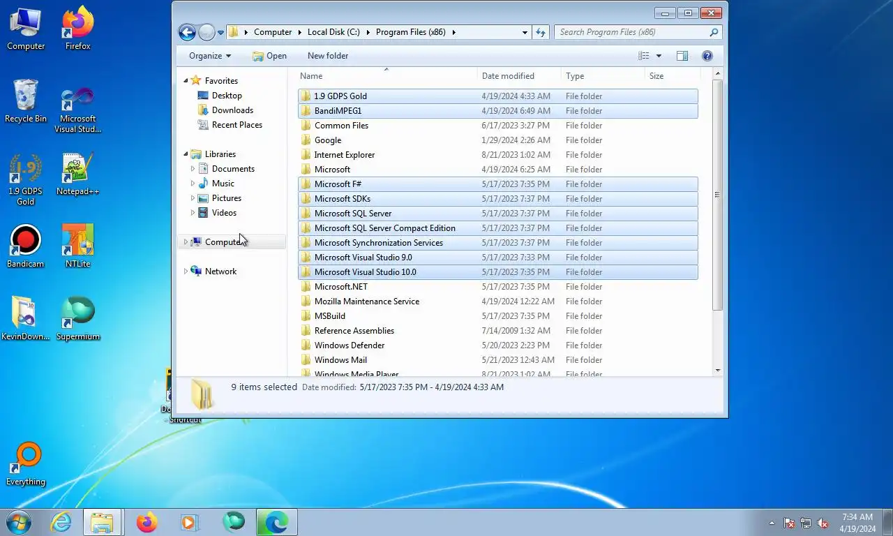893x536 pixels.
Task: Collapse the Libraries section
Action: coord(186,154)
